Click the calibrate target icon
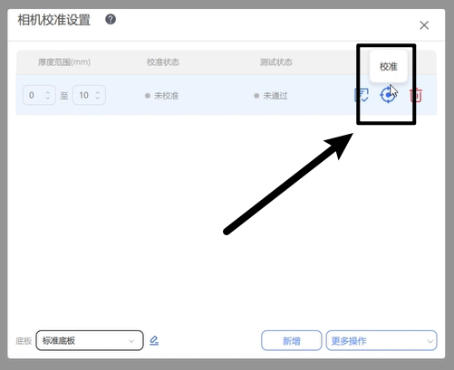This screenshot has height=370, width=454. (387, 95)
